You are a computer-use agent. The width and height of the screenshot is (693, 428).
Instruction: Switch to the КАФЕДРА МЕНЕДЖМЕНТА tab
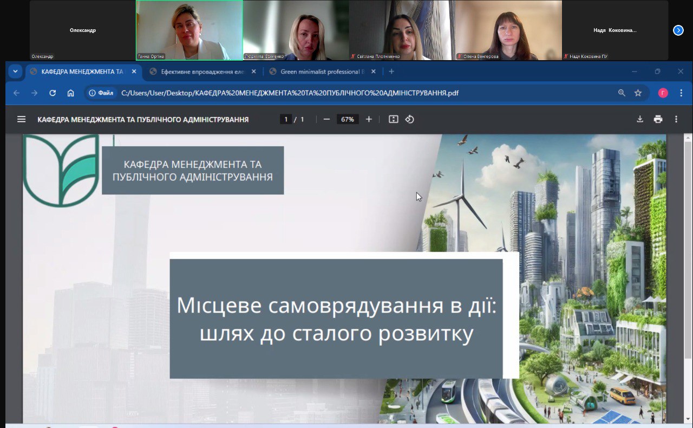(83, 72)
